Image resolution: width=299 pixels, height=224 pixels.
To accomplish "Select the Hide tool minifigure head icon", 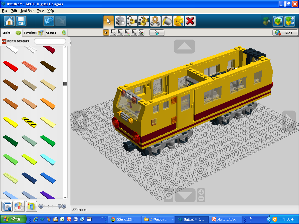I will tap(178, 21).
